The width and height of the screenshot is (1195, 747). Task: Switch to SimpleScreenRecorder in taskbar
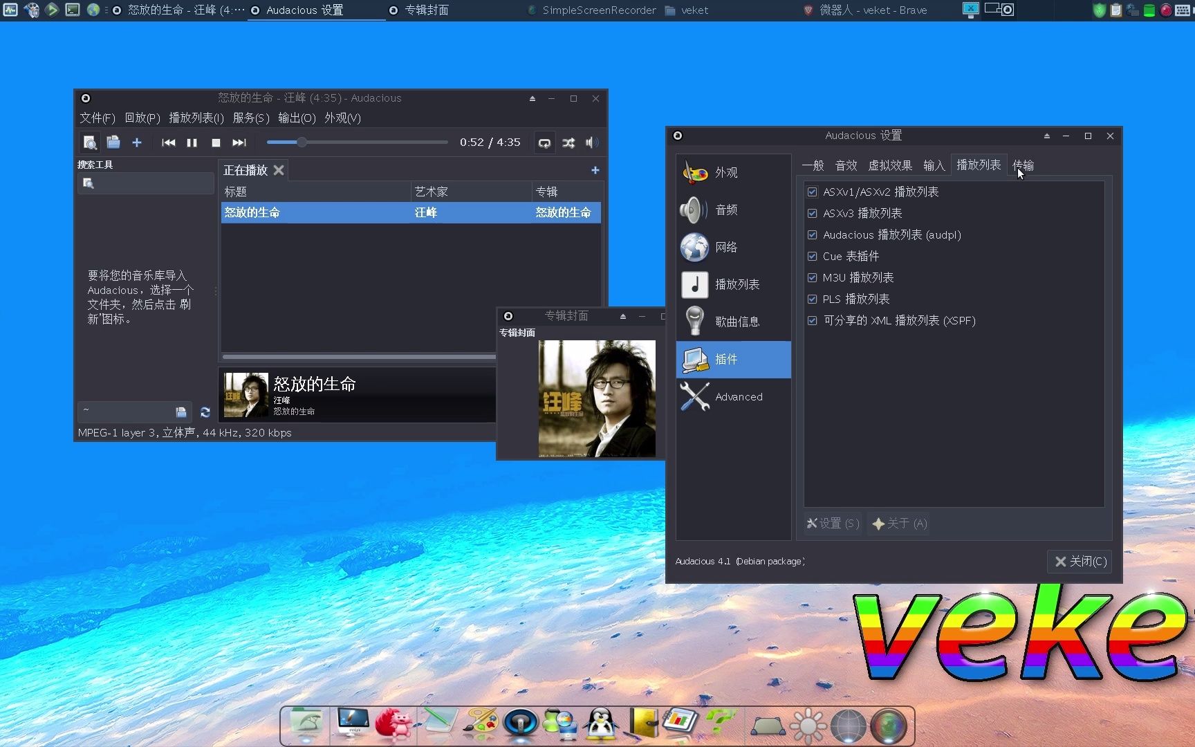click(592, 10)
